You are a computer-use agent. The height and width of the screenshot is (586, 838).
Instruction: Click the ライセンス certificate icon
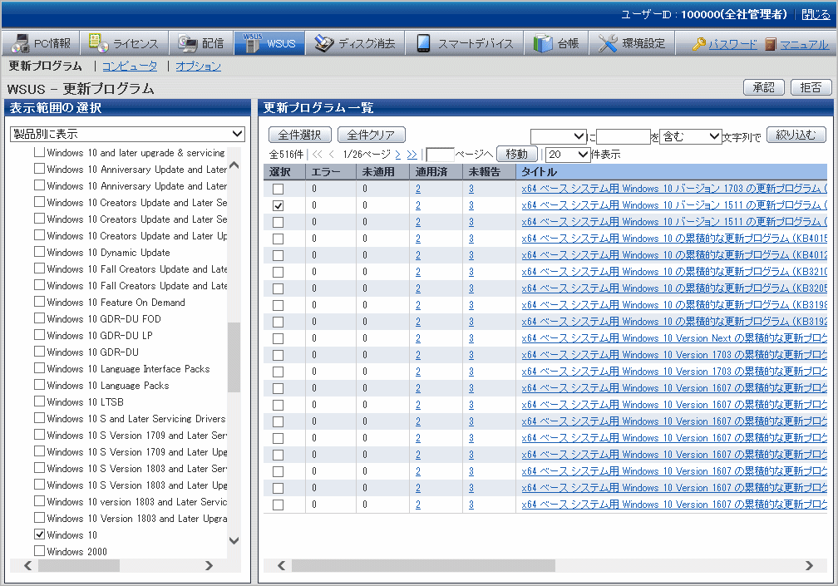[98, 42]
